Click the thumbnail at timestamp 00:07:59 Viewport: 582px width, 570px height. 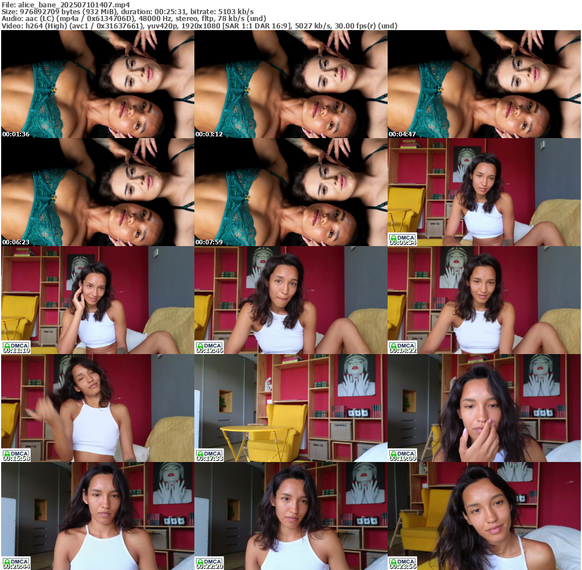290,192
